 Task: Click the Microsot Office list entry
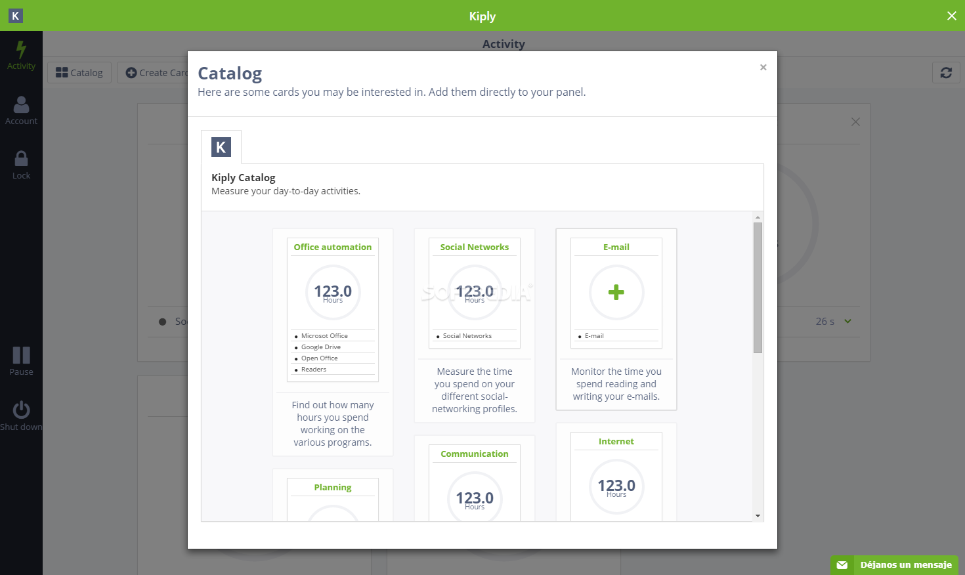click(x=324, y=335)
